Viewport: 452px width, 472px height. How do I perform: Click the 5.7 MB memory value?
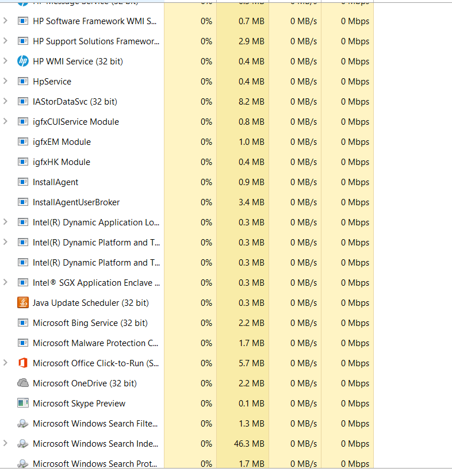click(x=251, y=363)
